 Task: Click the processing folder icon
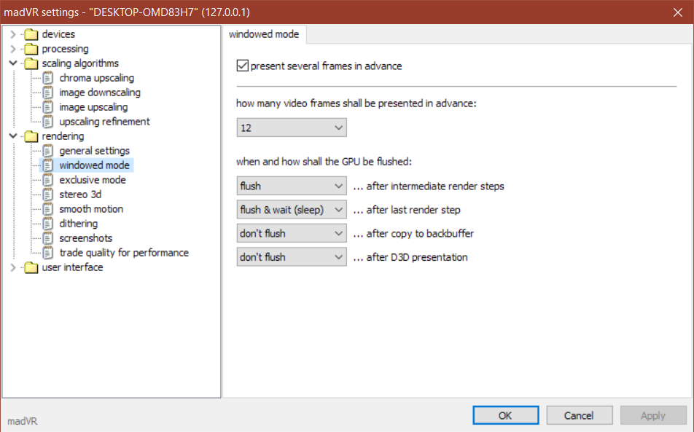click(x=30, y=49)
